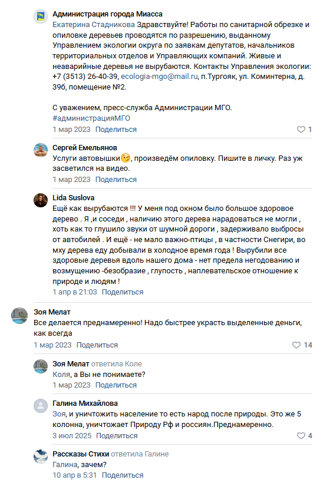Click 'ответила Галине' reply reference
323x483 pixels.
point(140,454)
